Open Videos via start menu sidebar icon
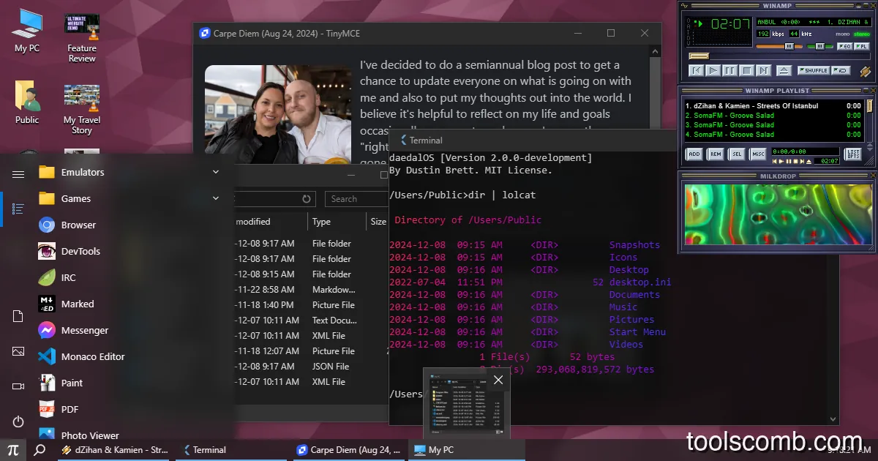Viewport: 878px width, 461px height. point(18,386)
